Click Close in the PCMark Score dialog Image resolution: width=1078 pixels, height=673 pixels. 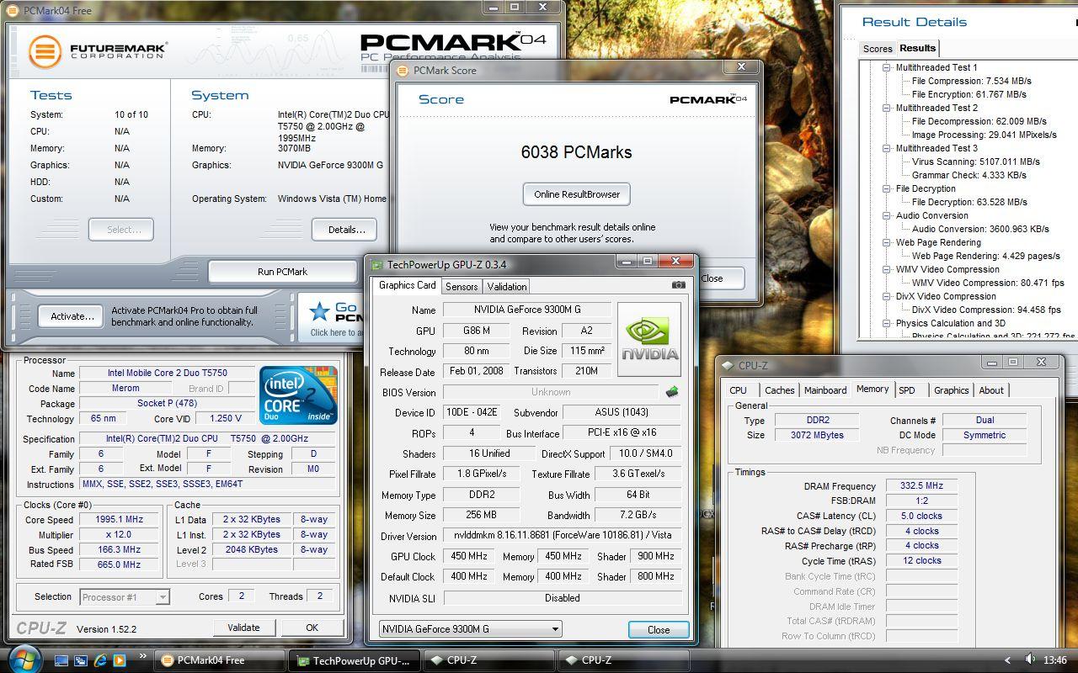(x=712, y=278)
